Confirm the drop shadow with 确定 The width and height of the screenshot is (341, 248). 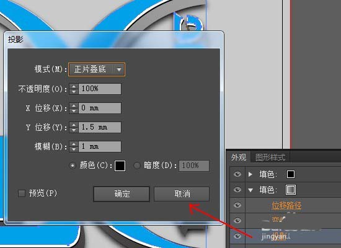[x=122, y=194]
